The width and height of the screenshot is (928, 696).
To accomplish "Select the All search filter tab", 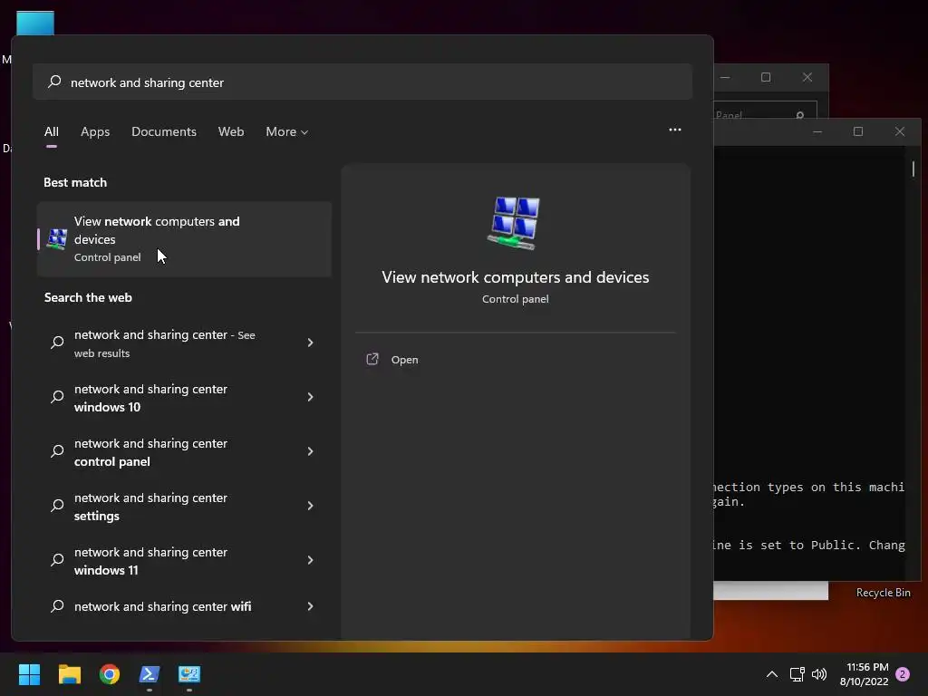I will pos(52,131).
